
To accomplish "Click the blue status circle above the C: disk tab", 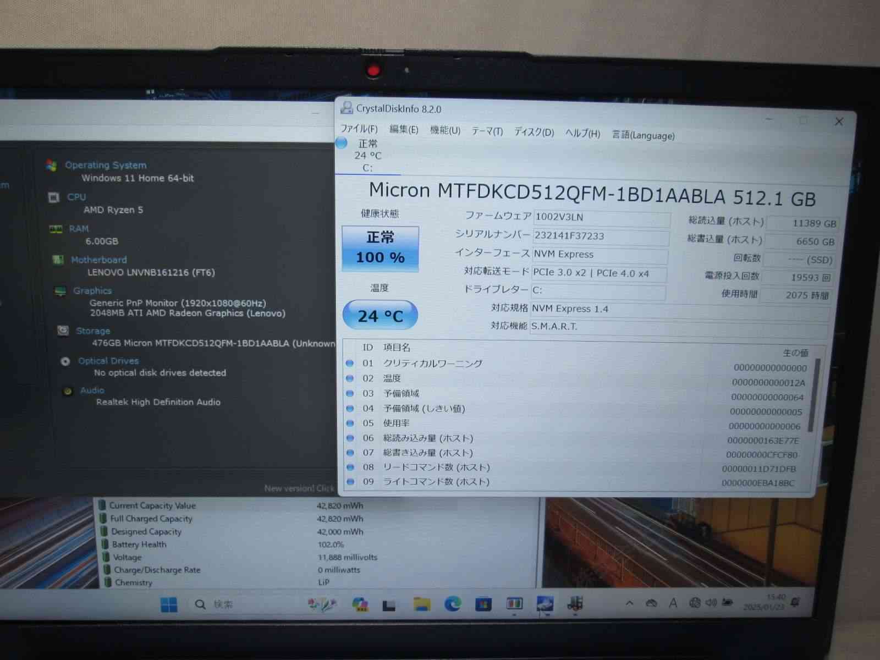I will click(x=342, y=143).
